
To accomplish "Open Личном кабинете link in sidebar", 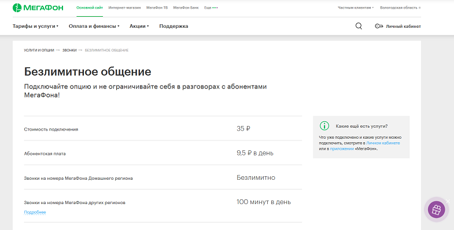I will point(383,143).
